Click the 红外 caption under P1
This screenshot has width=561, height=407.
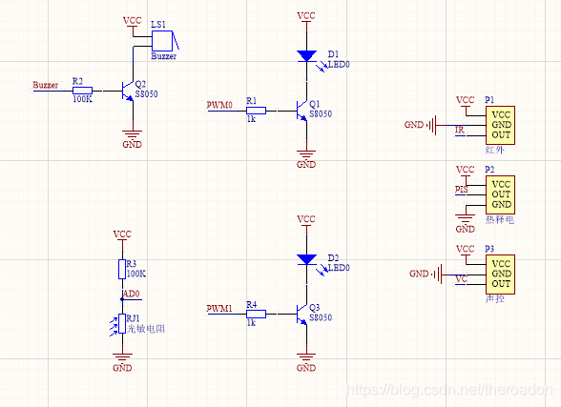click(x=495, y=150)
